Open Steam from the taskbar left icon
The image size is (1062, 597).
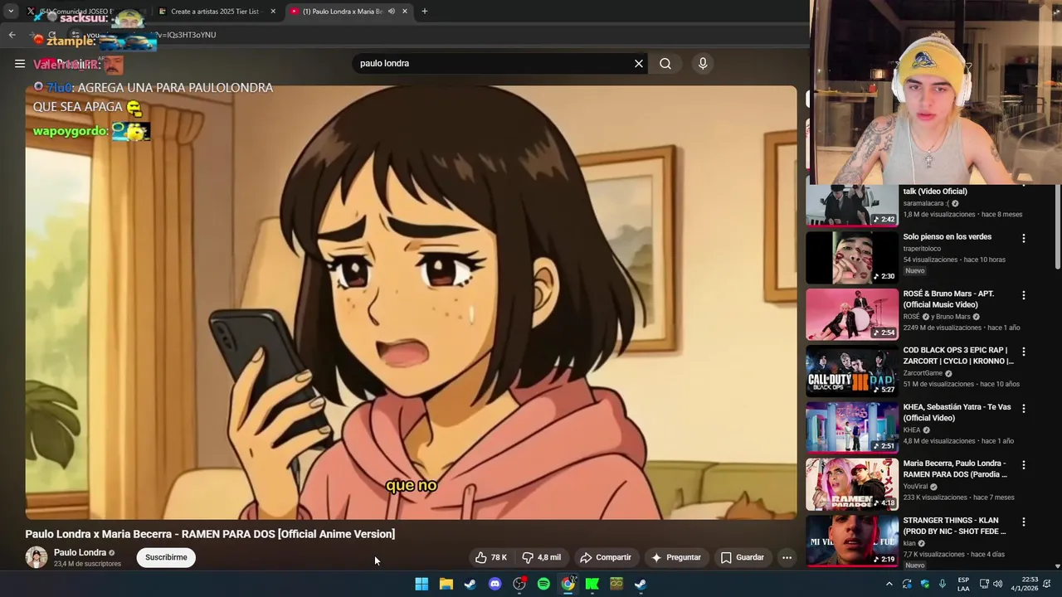coord(470,584)
